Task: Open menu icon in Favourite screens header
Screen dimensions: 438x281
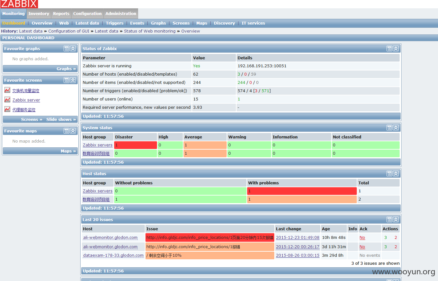Action: pos(66,80)
